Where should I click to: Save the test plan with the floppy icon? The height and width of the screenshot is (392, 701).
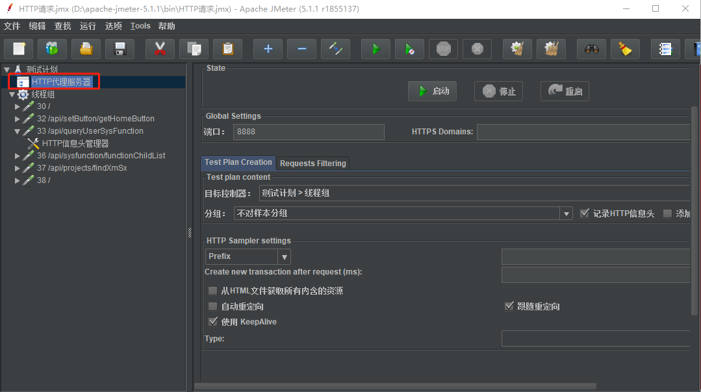120,49
